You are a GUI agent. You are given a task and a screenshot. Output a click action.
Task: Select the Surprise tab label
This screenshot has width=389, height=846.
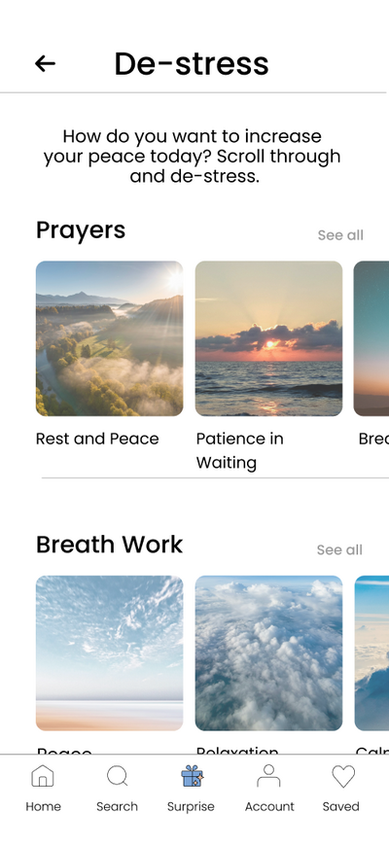pos(191,806)
